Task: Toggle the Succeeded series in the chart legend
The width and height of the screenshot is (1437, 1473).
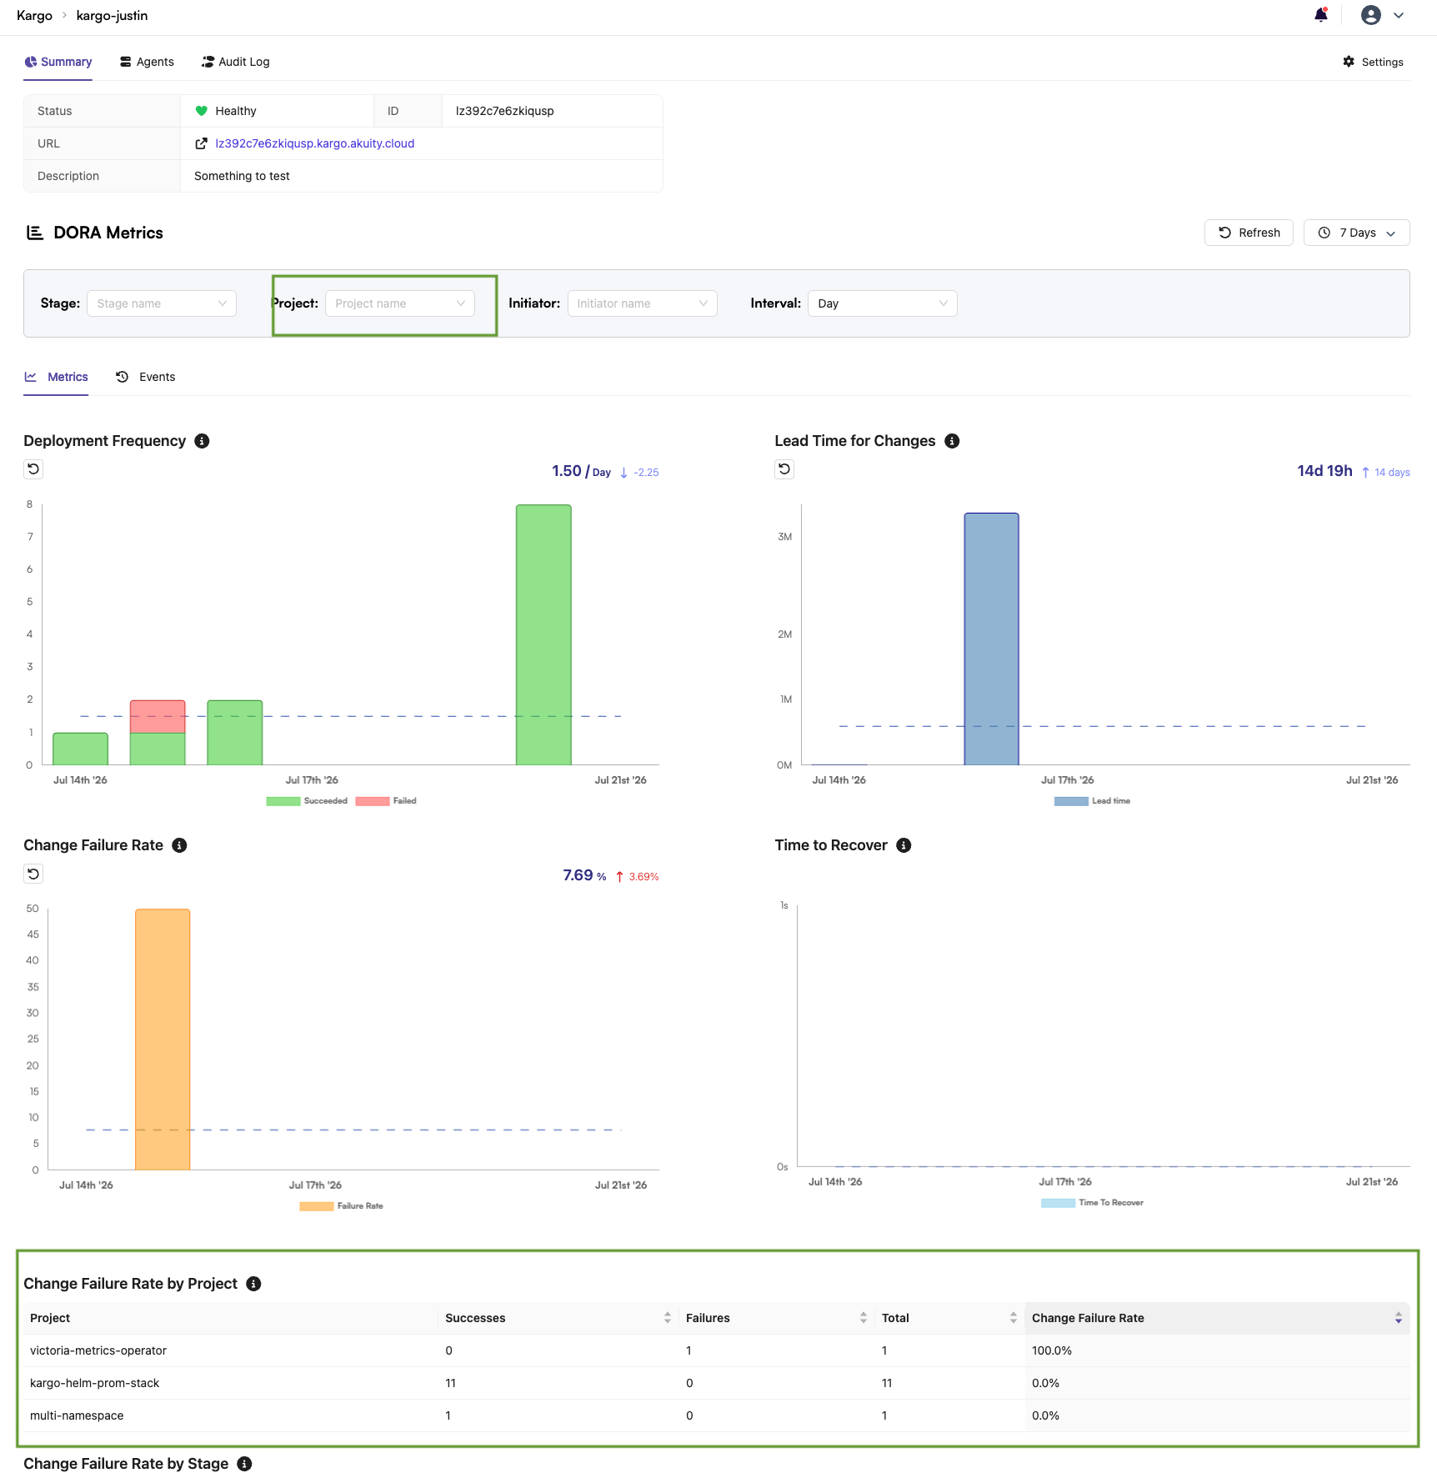Action: (307, 801)
